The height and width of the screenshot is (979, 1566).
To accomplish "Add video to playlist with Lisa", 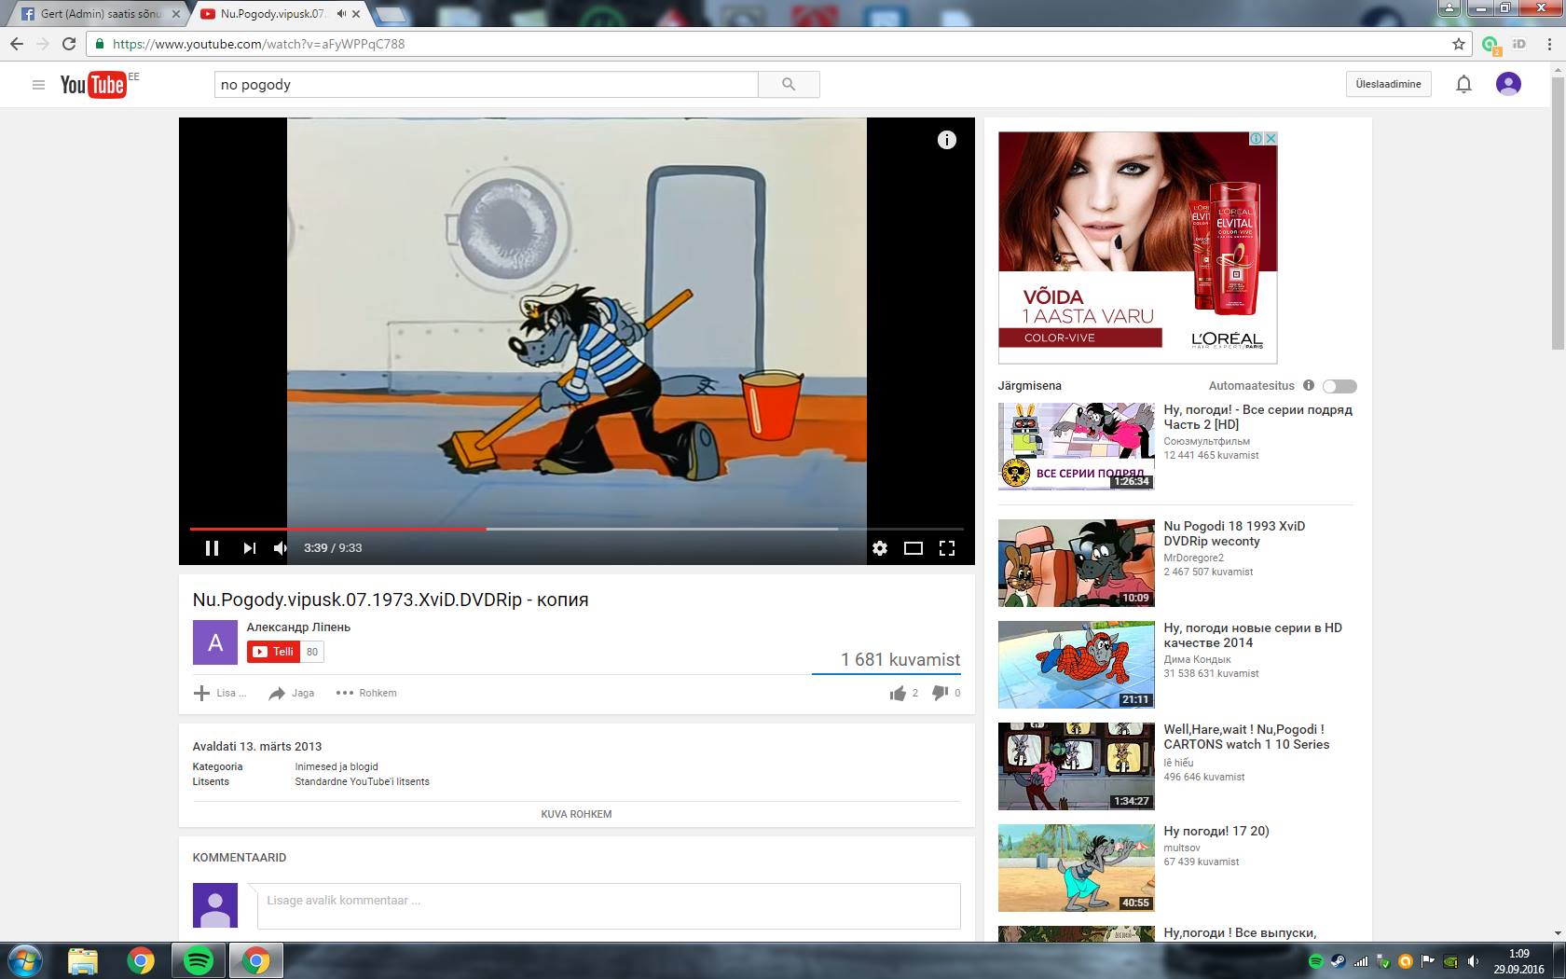I will (x=220, y=693).
